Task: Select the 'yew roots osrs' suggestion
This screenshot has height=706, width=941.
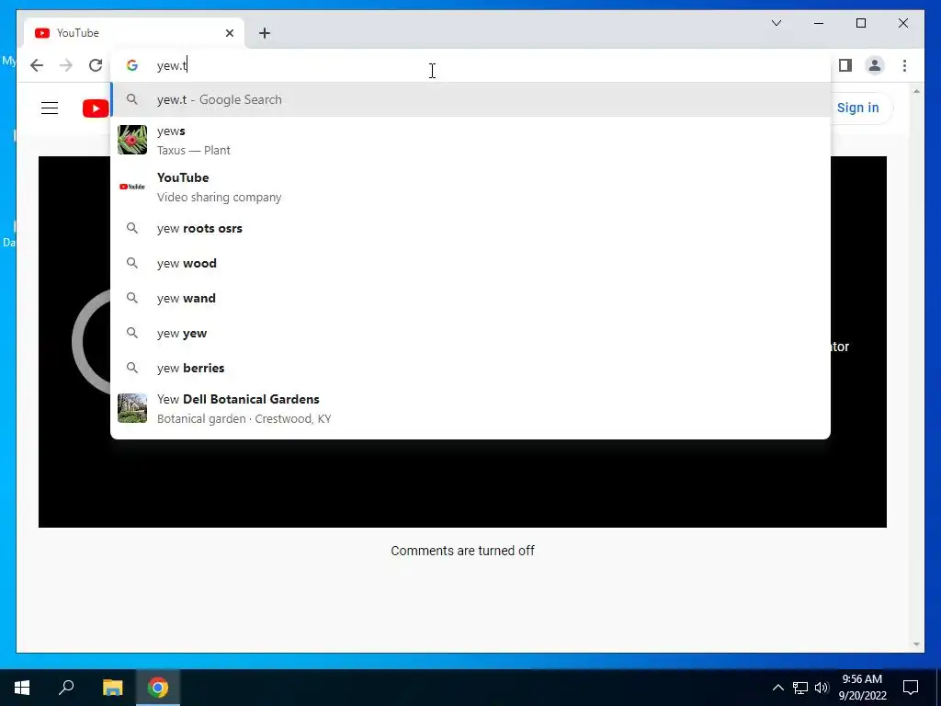Action: (470, 228)
